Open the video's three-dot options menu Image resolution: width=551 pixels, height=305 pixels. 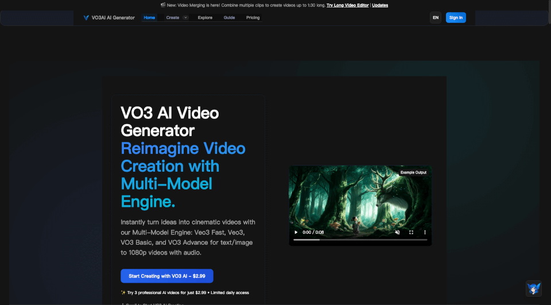tap(425, 233)
